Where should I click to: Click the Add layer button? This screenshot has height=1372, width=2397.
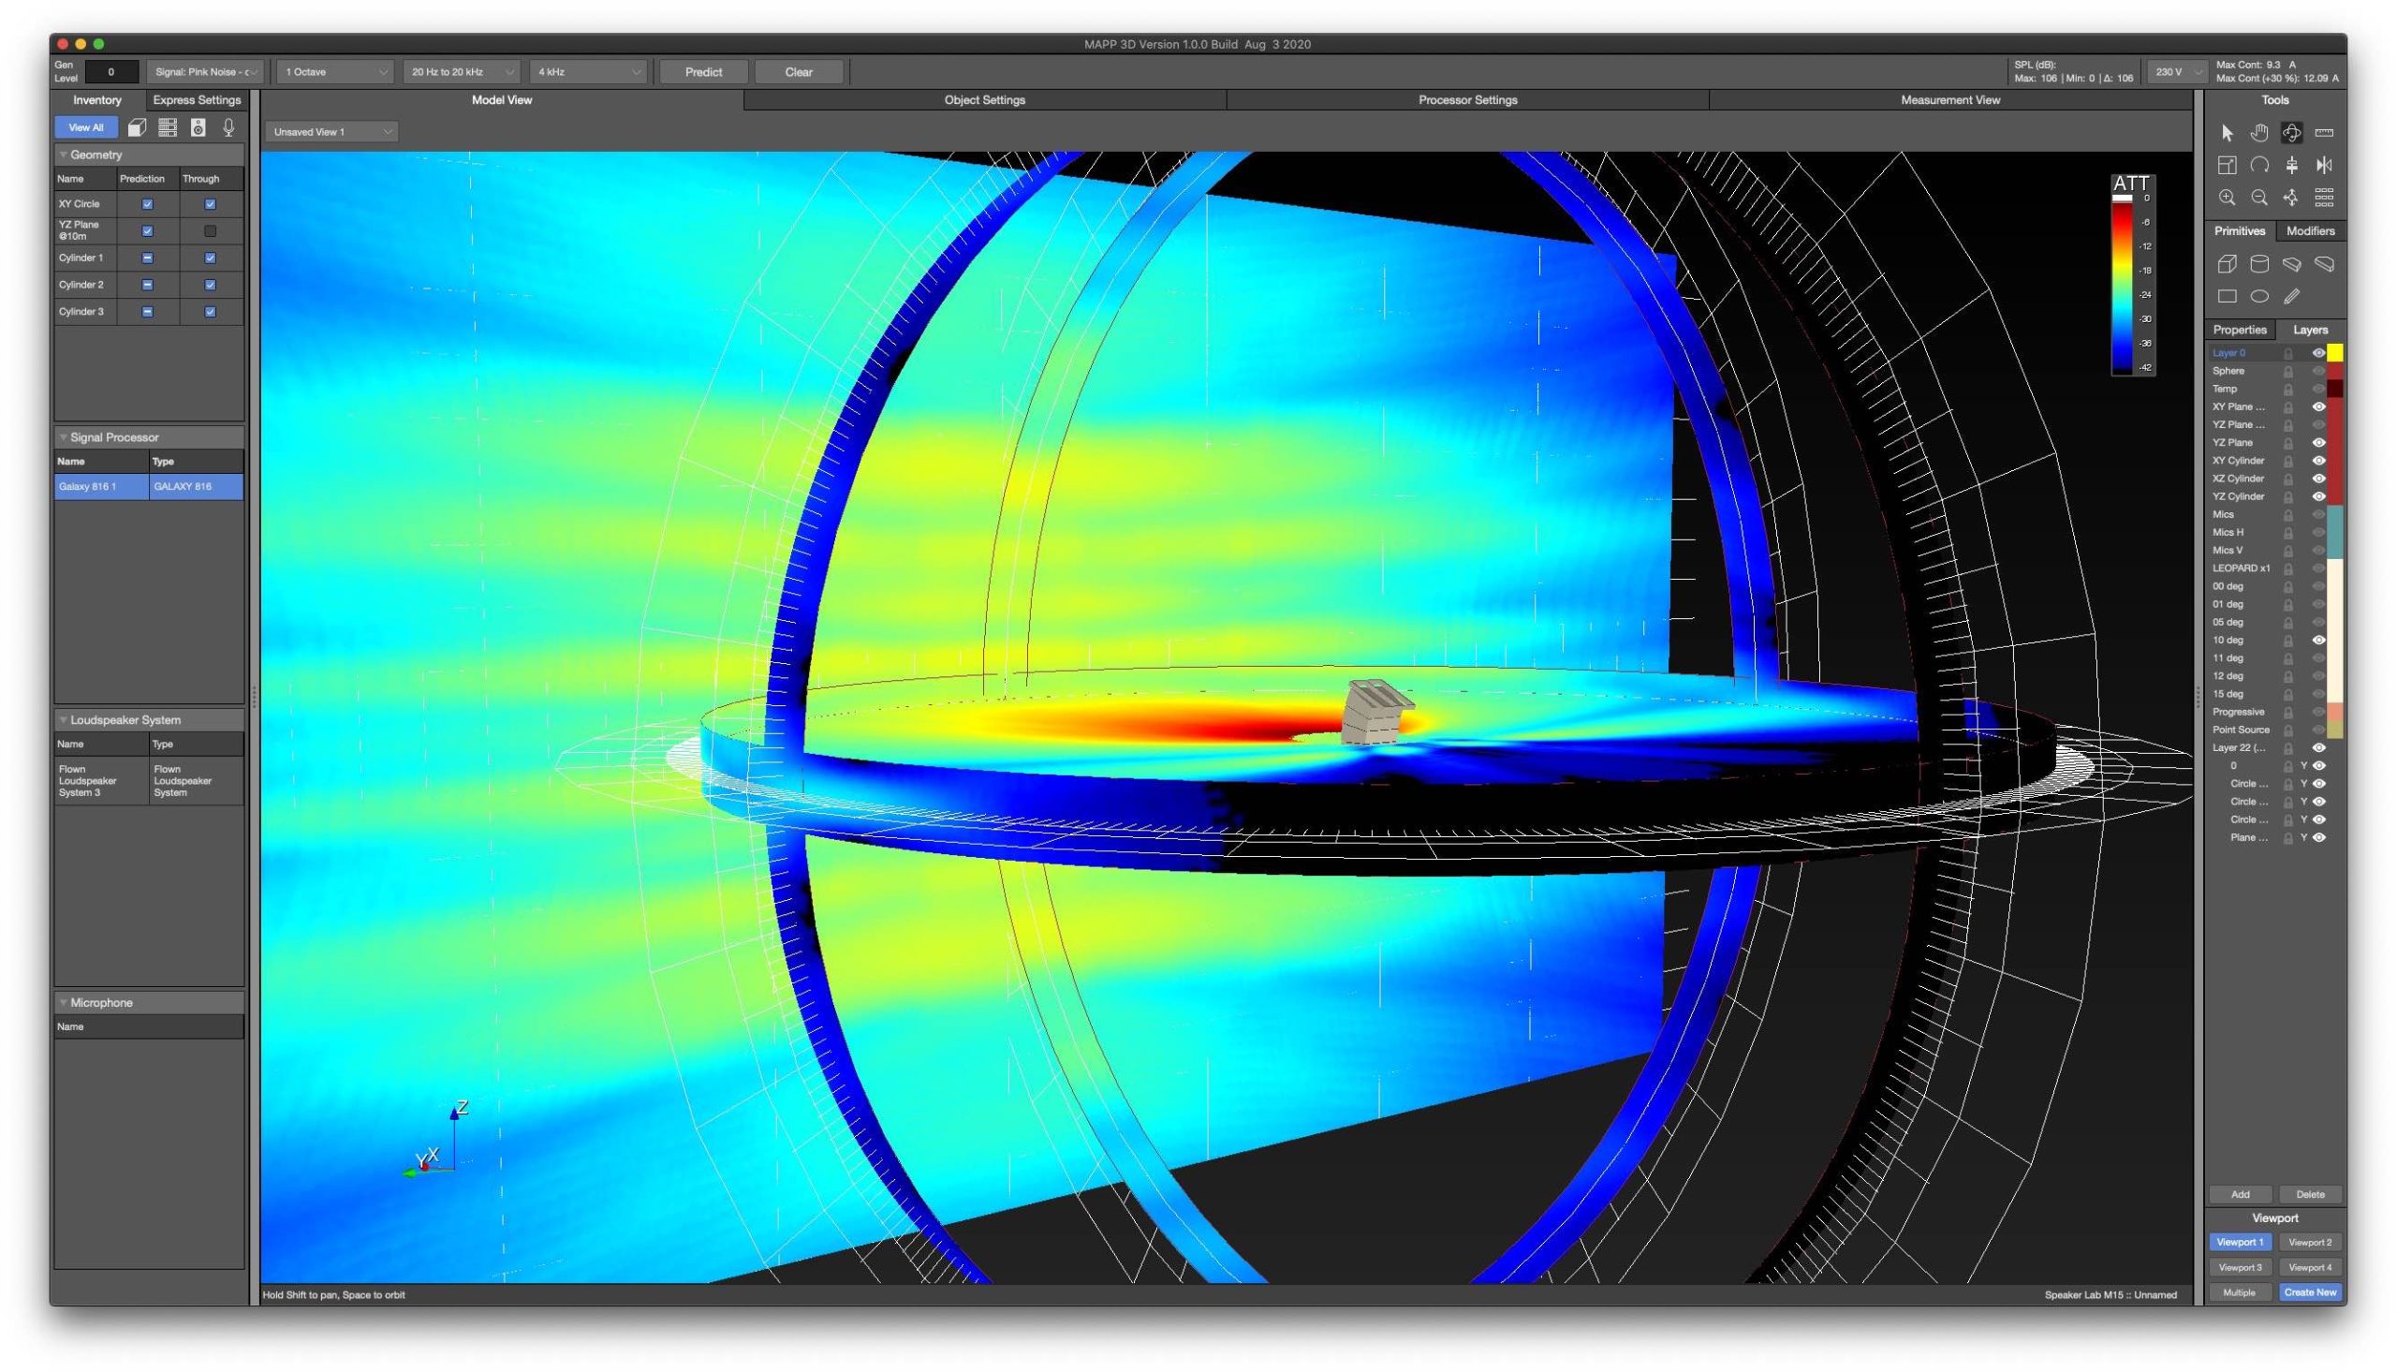coord(2240,1195)
